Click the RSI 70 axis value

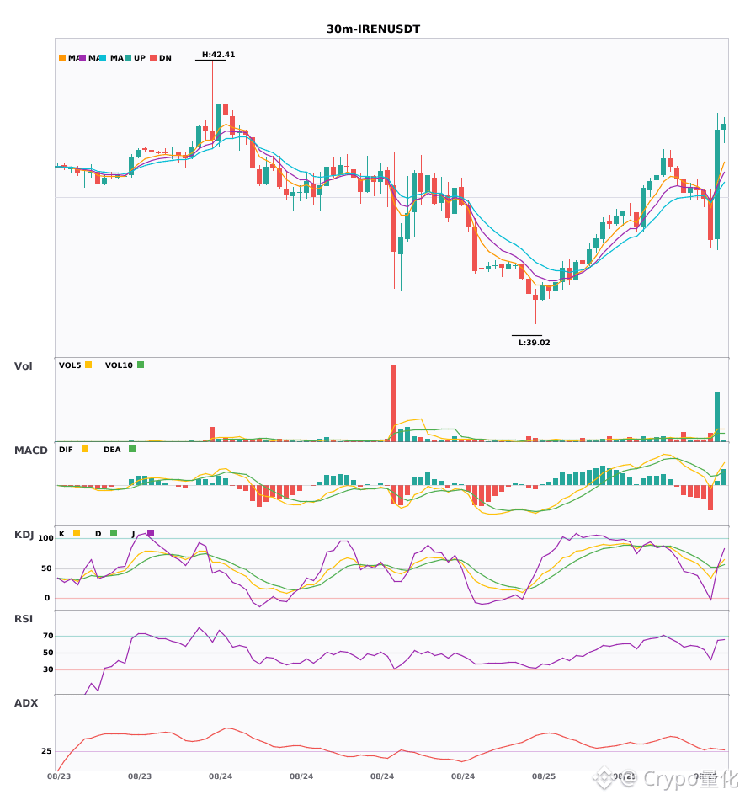[48, 636]
